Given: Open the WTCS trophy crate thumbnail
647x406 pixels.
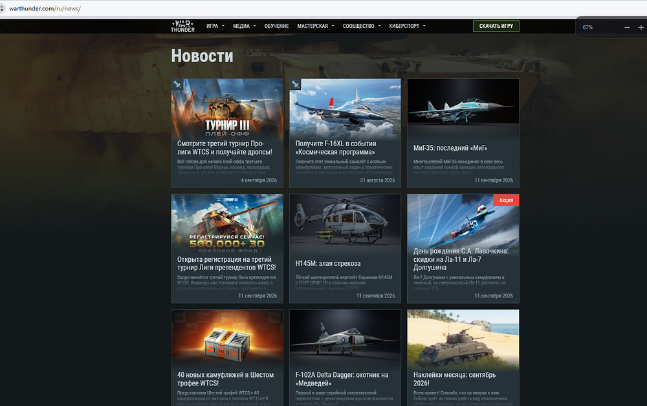Looking at the screenshot, I should (x=227, y=339).
